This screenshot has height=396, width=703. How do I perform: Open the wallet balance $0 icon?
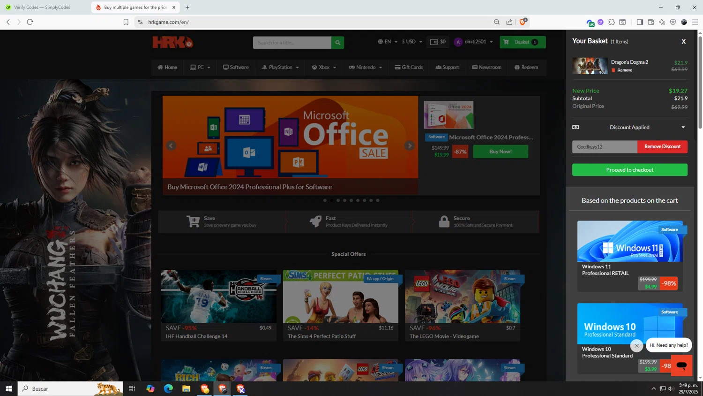pyautogui.click(x=438, y=42)
